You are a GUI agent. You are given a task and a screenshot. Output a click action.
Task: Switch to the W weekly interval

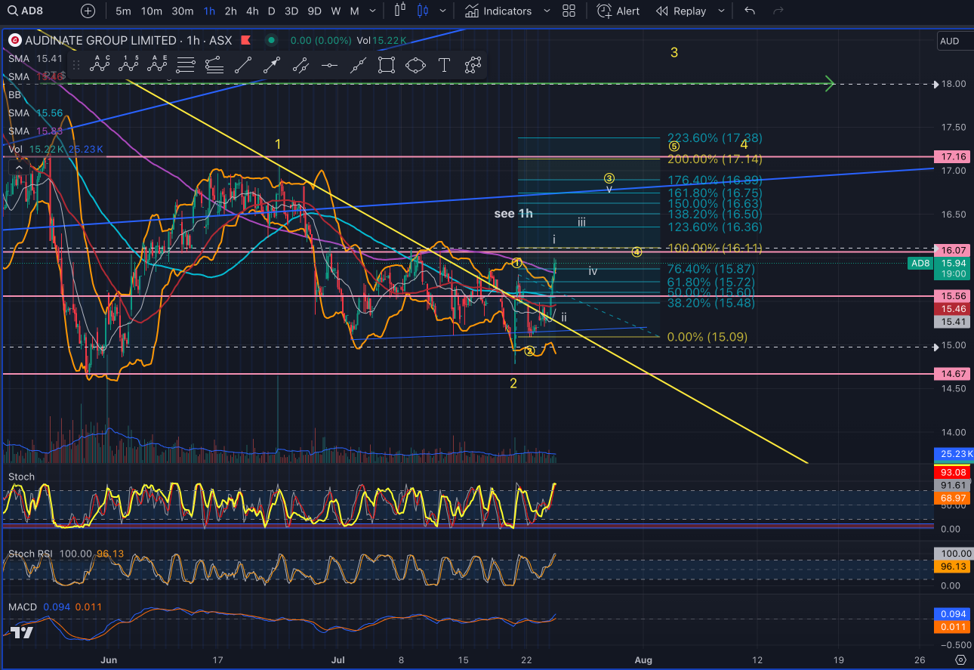[335, 11]
